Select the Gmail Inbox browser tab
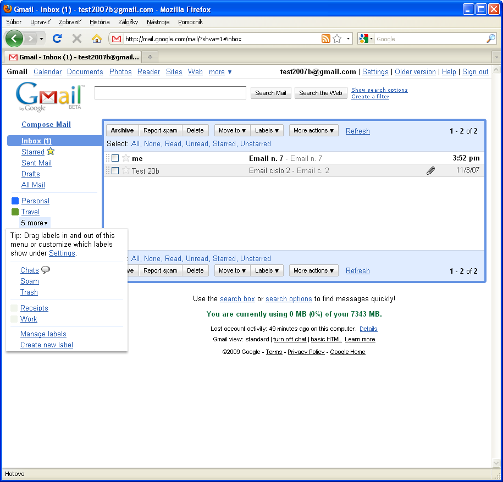Image resolution: width=503 pixels, height=482 pixels. point(73,57)
